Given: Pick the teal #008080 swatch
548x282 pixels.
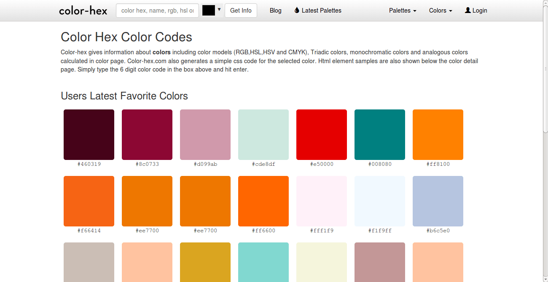Looking at the screenshot, I should coord(380,135).
